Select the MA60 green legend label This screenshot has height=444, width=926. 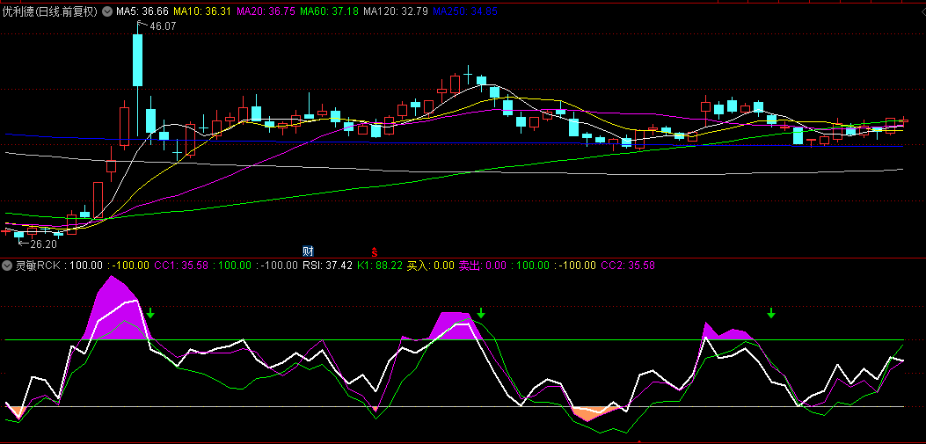pos(329,11)
